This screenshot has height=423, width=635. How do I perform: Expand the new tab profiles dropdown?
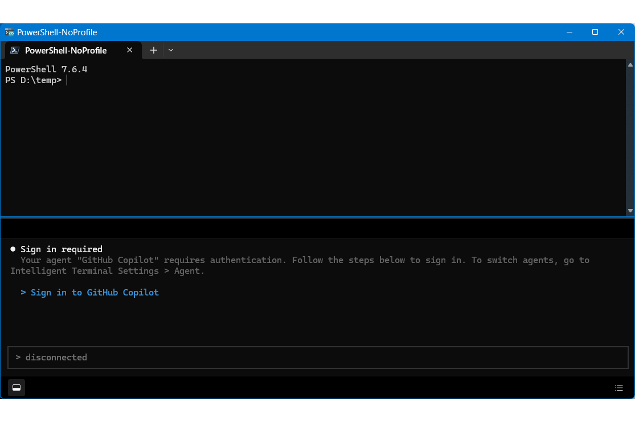[x=171, y=50]
